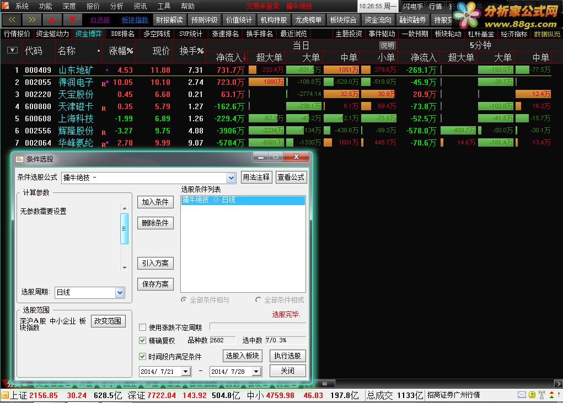This screenshot has height=403, width=563.
Task: Click the 数据纵览 tab
Action: [x=547, y=34]
